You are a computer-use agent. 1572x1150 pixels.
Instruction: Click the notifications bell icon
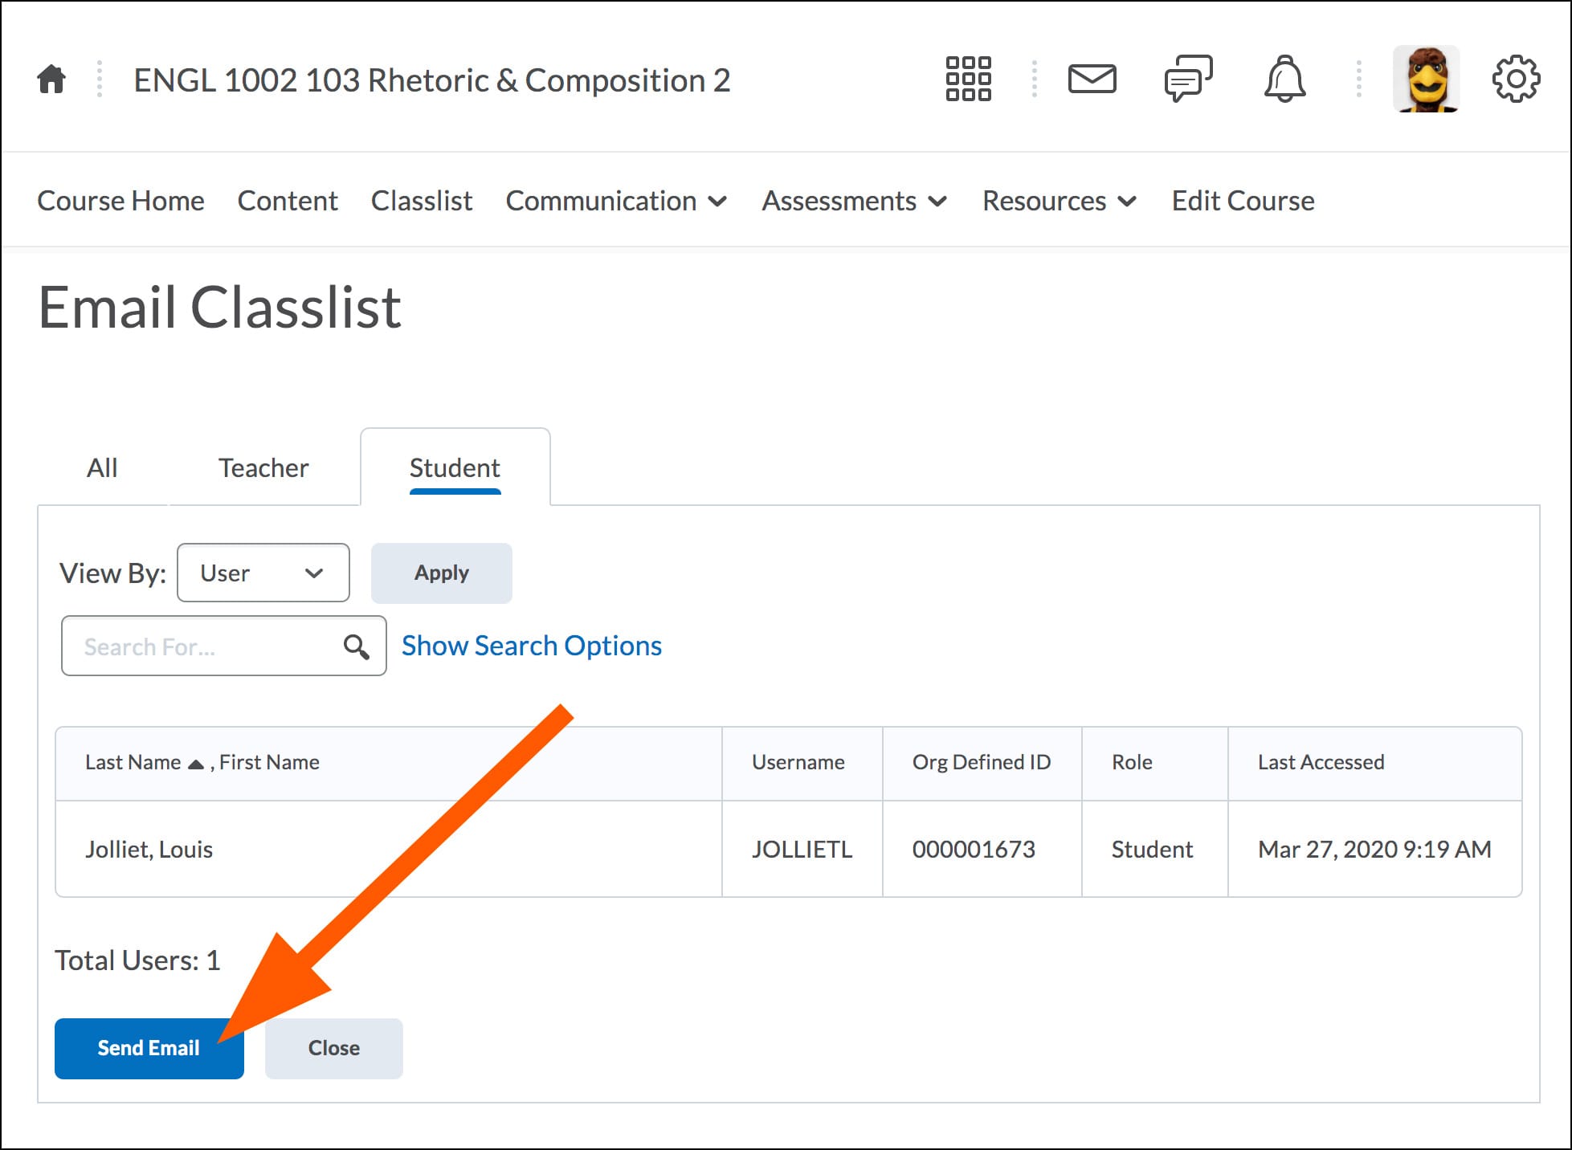[1284, 79]
